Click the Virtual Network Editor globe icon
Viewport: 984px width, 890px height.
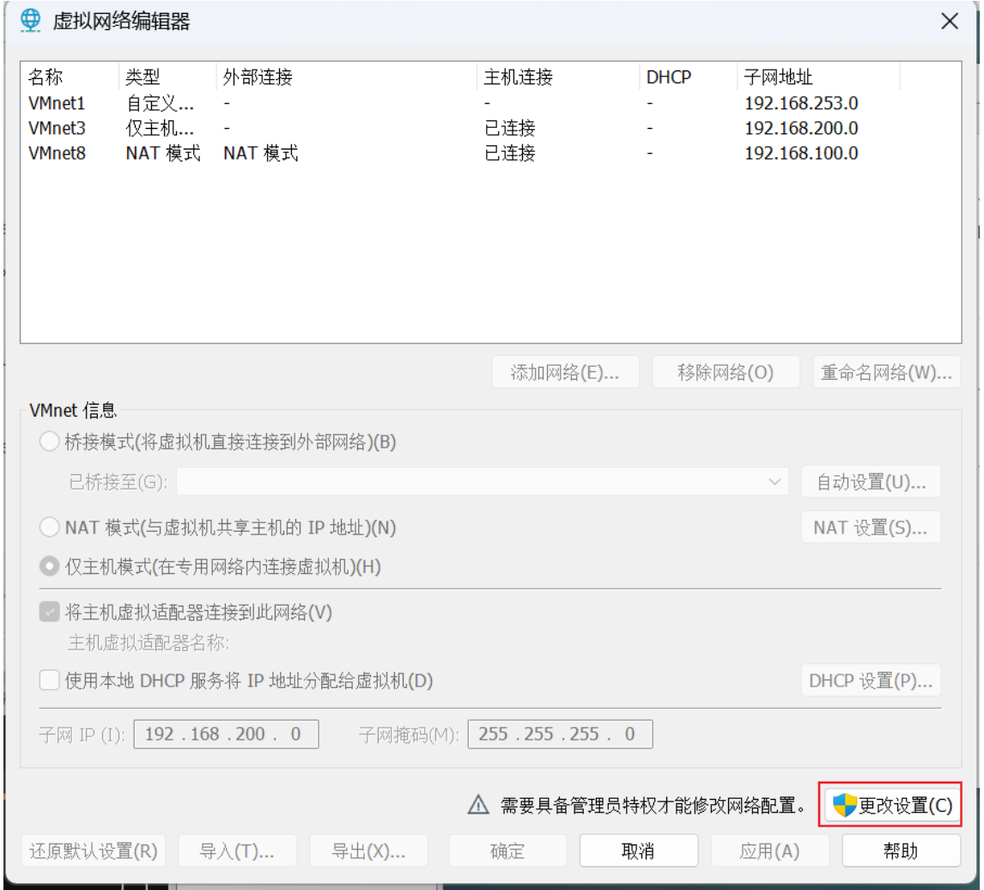tap(30, 21)
